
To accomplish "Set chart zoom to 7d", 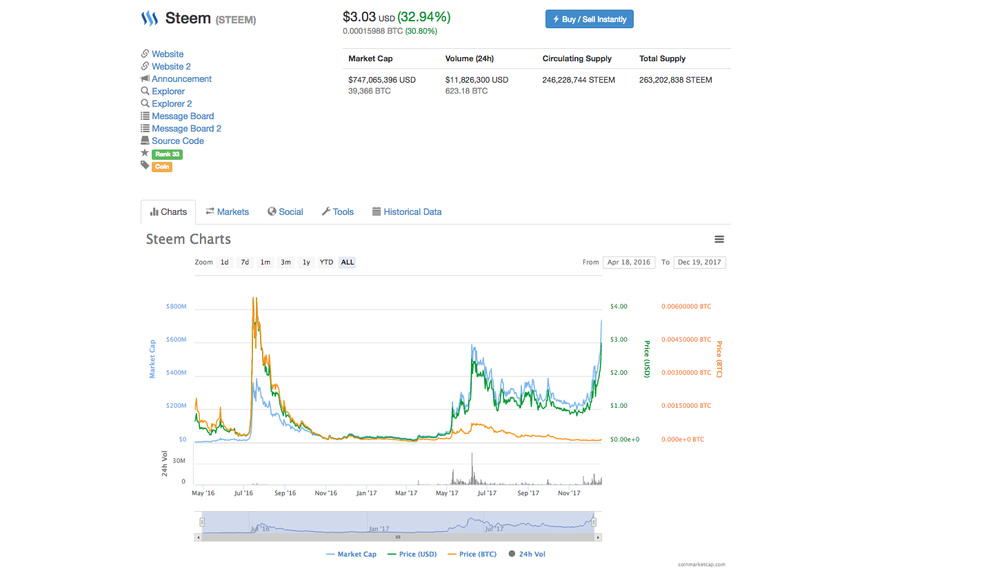I will (x=245, y=262).
